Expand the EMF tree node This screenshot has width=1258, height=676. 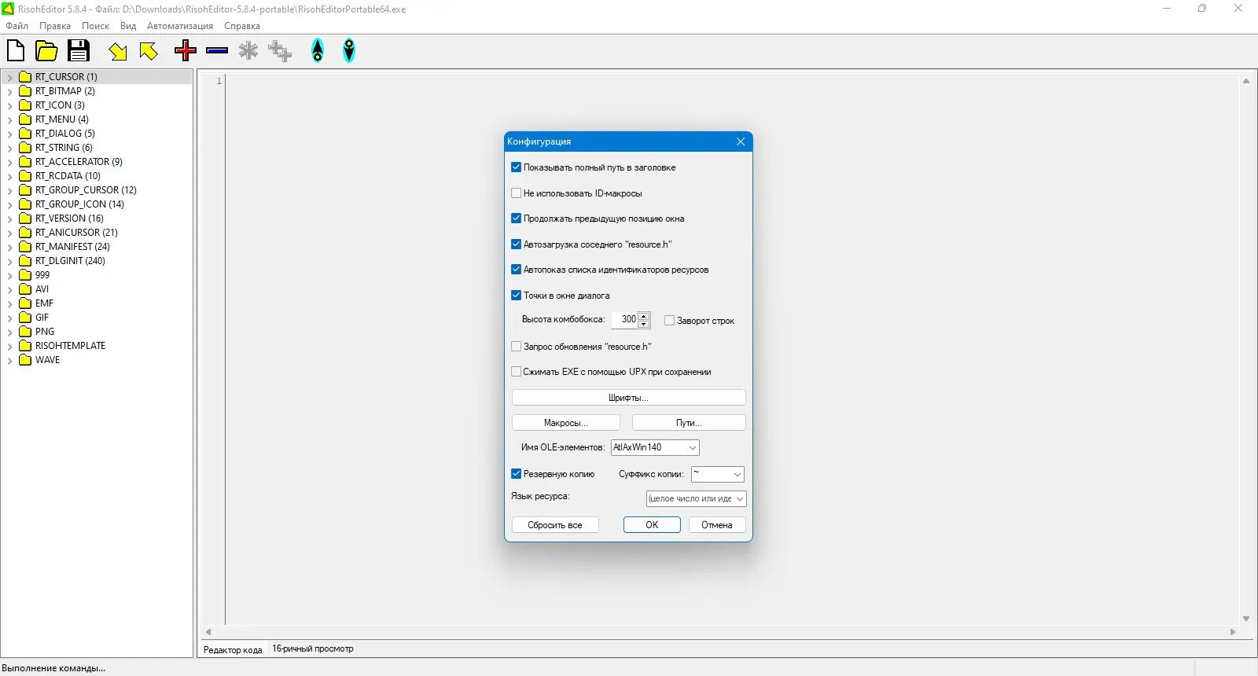(9, 303)
